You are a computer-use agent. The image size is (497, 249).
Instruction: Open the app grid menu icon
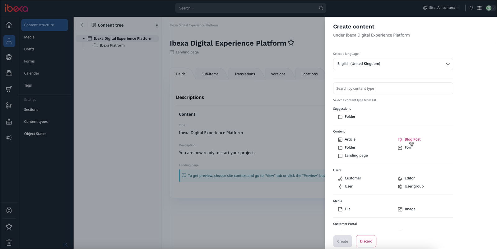click(479, 8)
